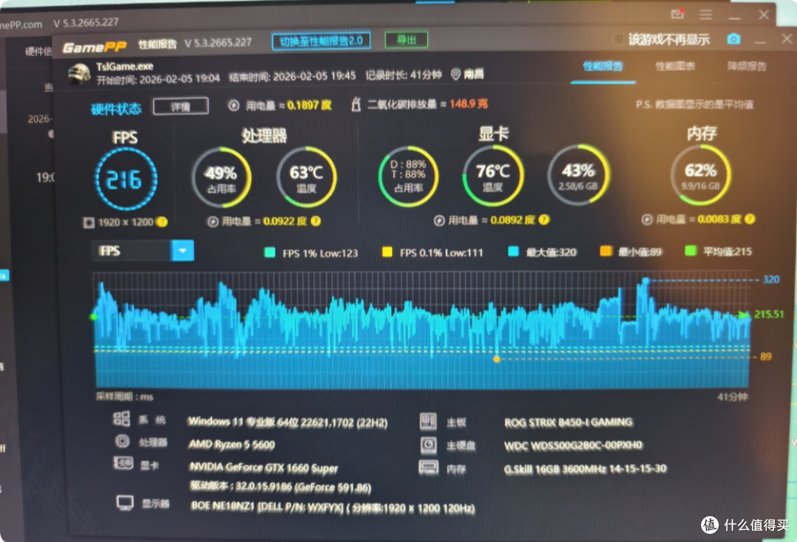Click the 记录时长: 41分钟 text
Image resolution: width=797 pixels, height=542 pixels.
point(404,75)
